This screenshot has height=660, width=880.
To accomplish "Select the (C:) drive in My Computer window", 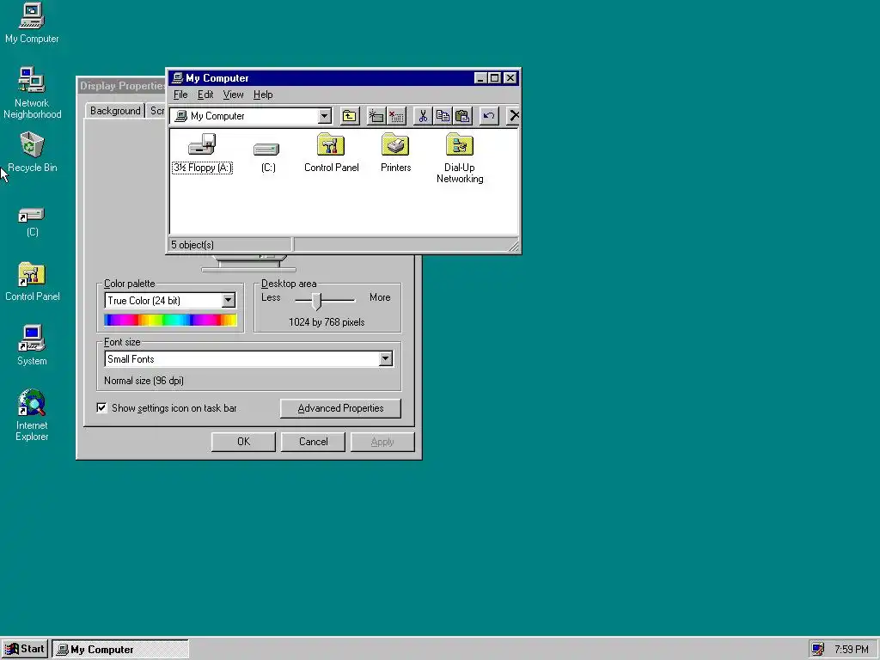I will point(267,157).
